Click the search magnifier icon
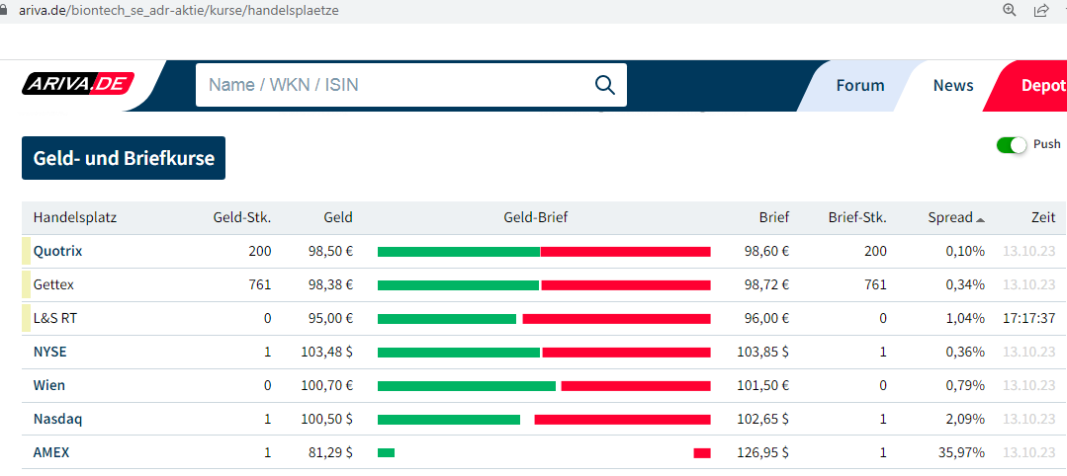Viewport: 1067px width, 476px height. coord(604,85)
